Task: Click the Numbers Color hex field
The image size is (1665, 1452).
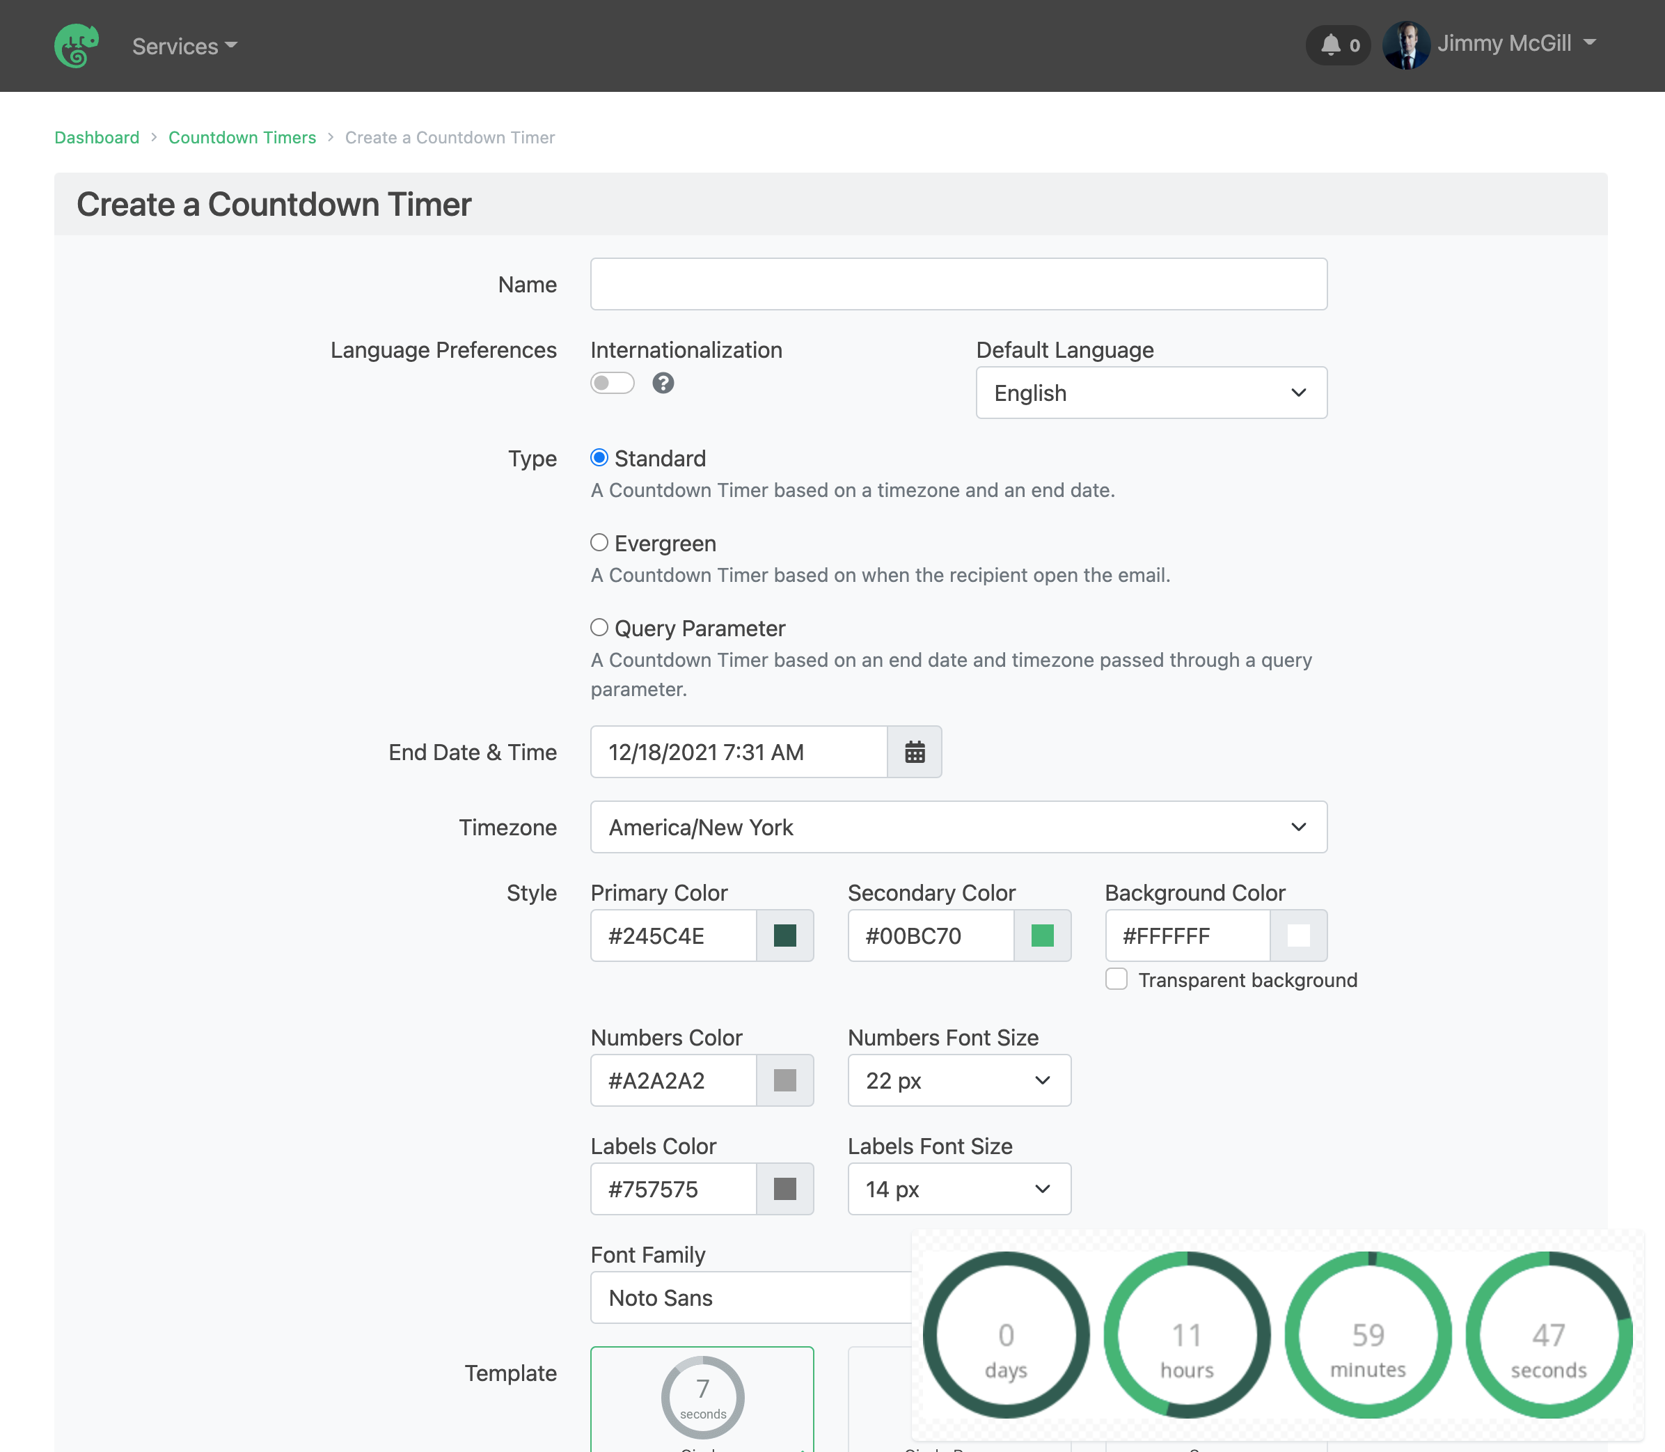Action: coord(673,1080)
